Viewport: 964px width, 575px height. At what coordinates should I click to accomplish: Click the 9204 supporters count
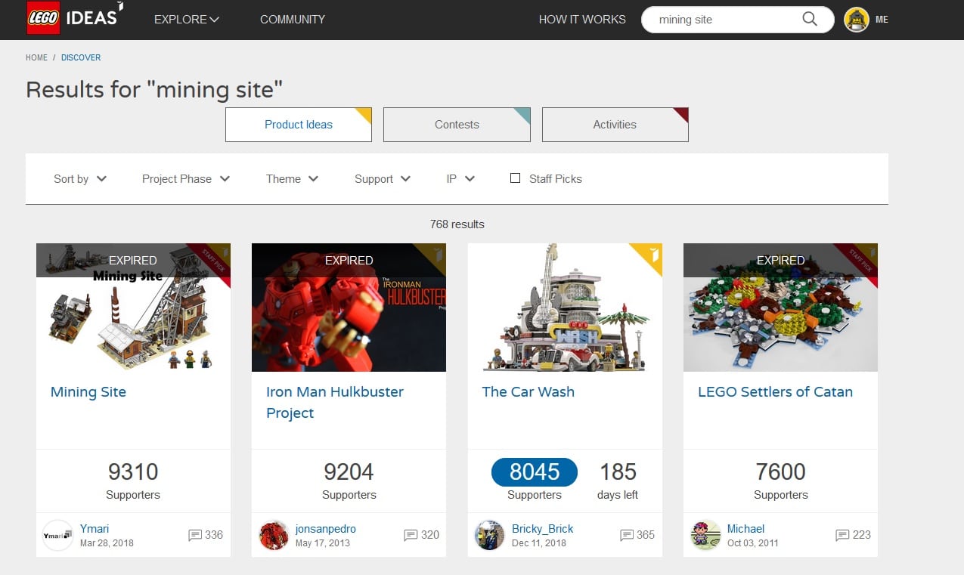point(349,472)
